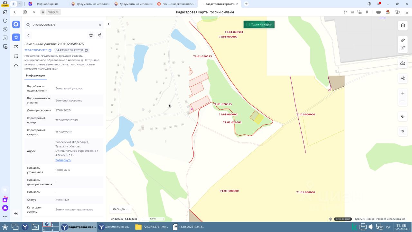Copy cadastral number 71:01:020515:375
This screenshot has height=232, width=412.
[x=50, y=50]
